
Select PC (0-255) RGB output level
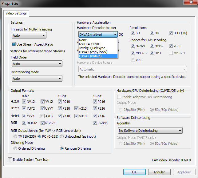pos(39,136)
